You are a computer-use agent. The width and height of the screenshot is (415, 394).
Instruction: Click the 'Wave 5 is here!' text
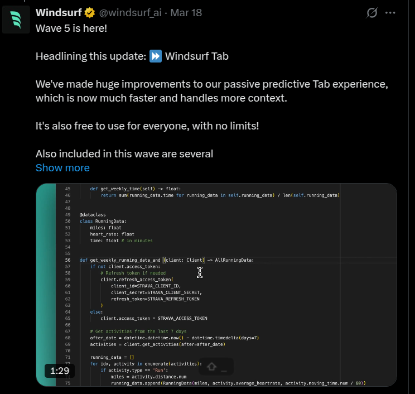point(71,28)
